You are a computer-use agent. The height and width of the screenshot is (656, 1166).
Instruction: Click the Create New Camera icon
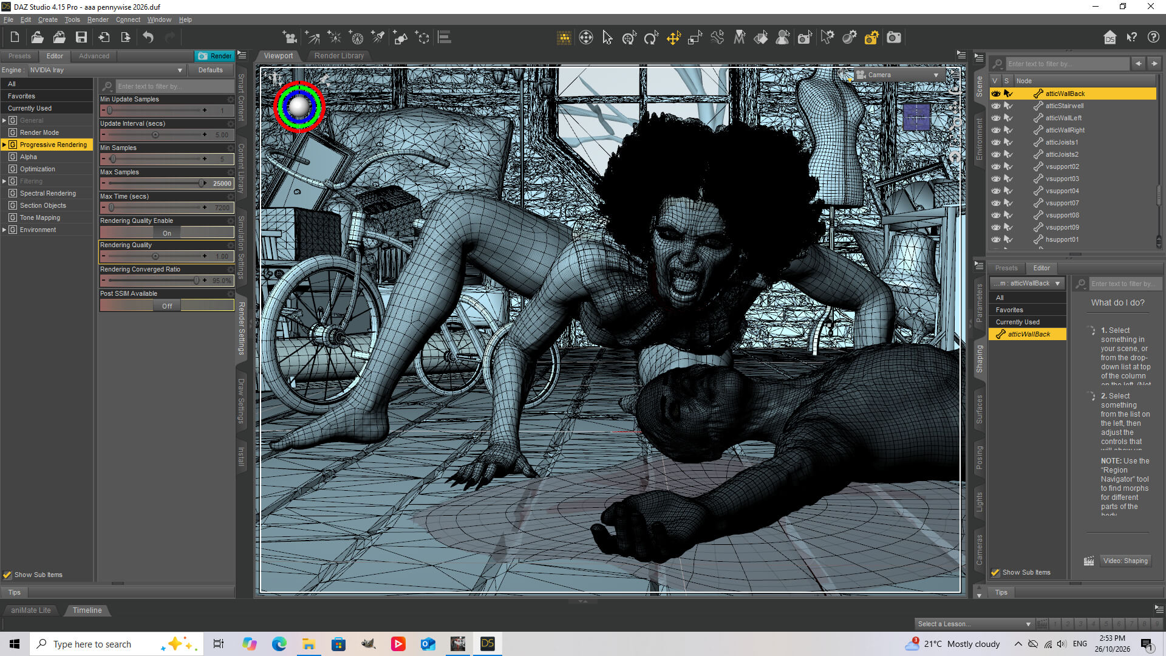[290, 38]
